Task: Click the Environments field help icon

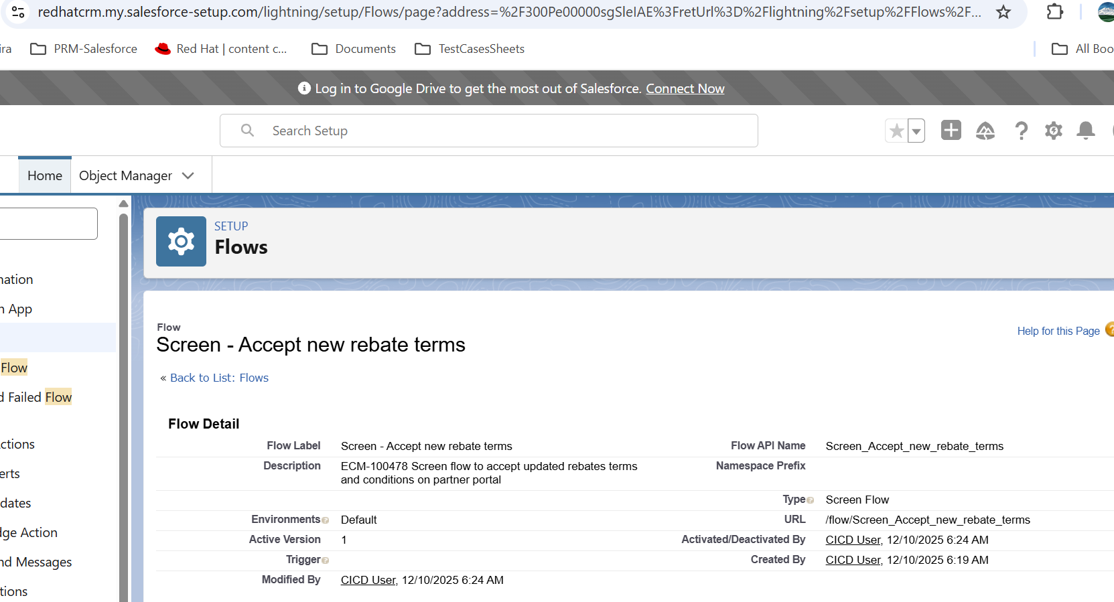Action: [326, 520]
